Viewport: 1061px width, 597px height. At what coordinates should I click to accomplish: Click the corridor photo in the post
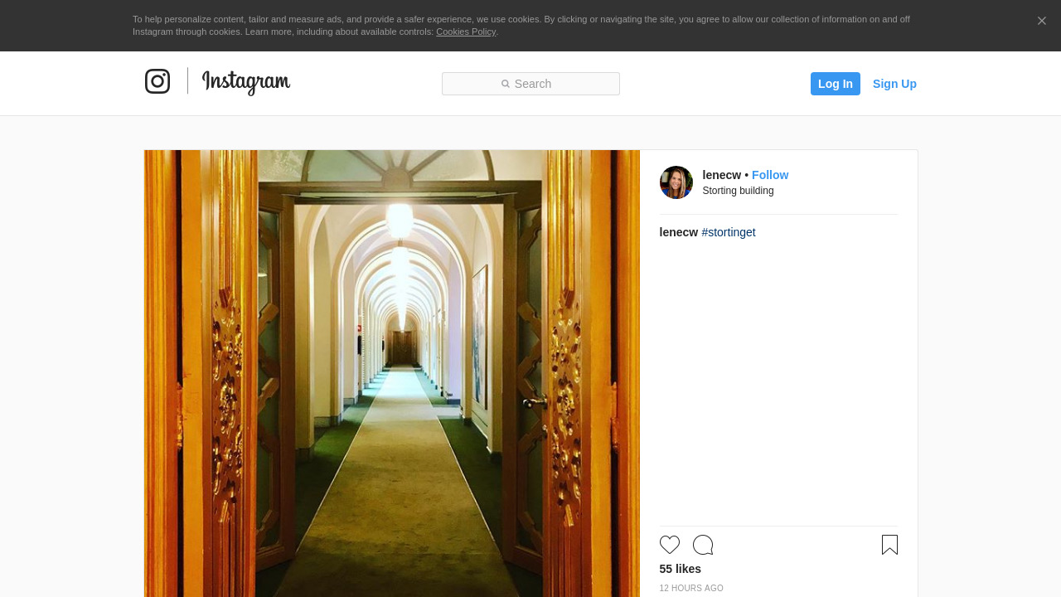point(391,373)
